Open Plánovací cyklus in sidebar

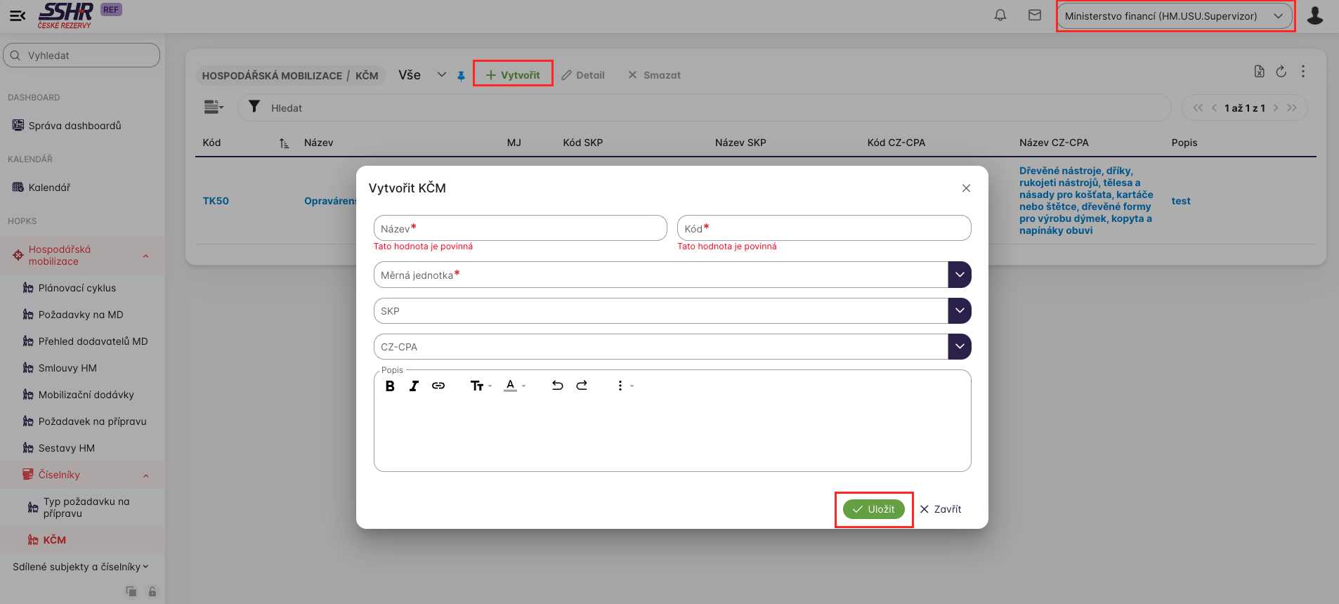pos(77,288)
